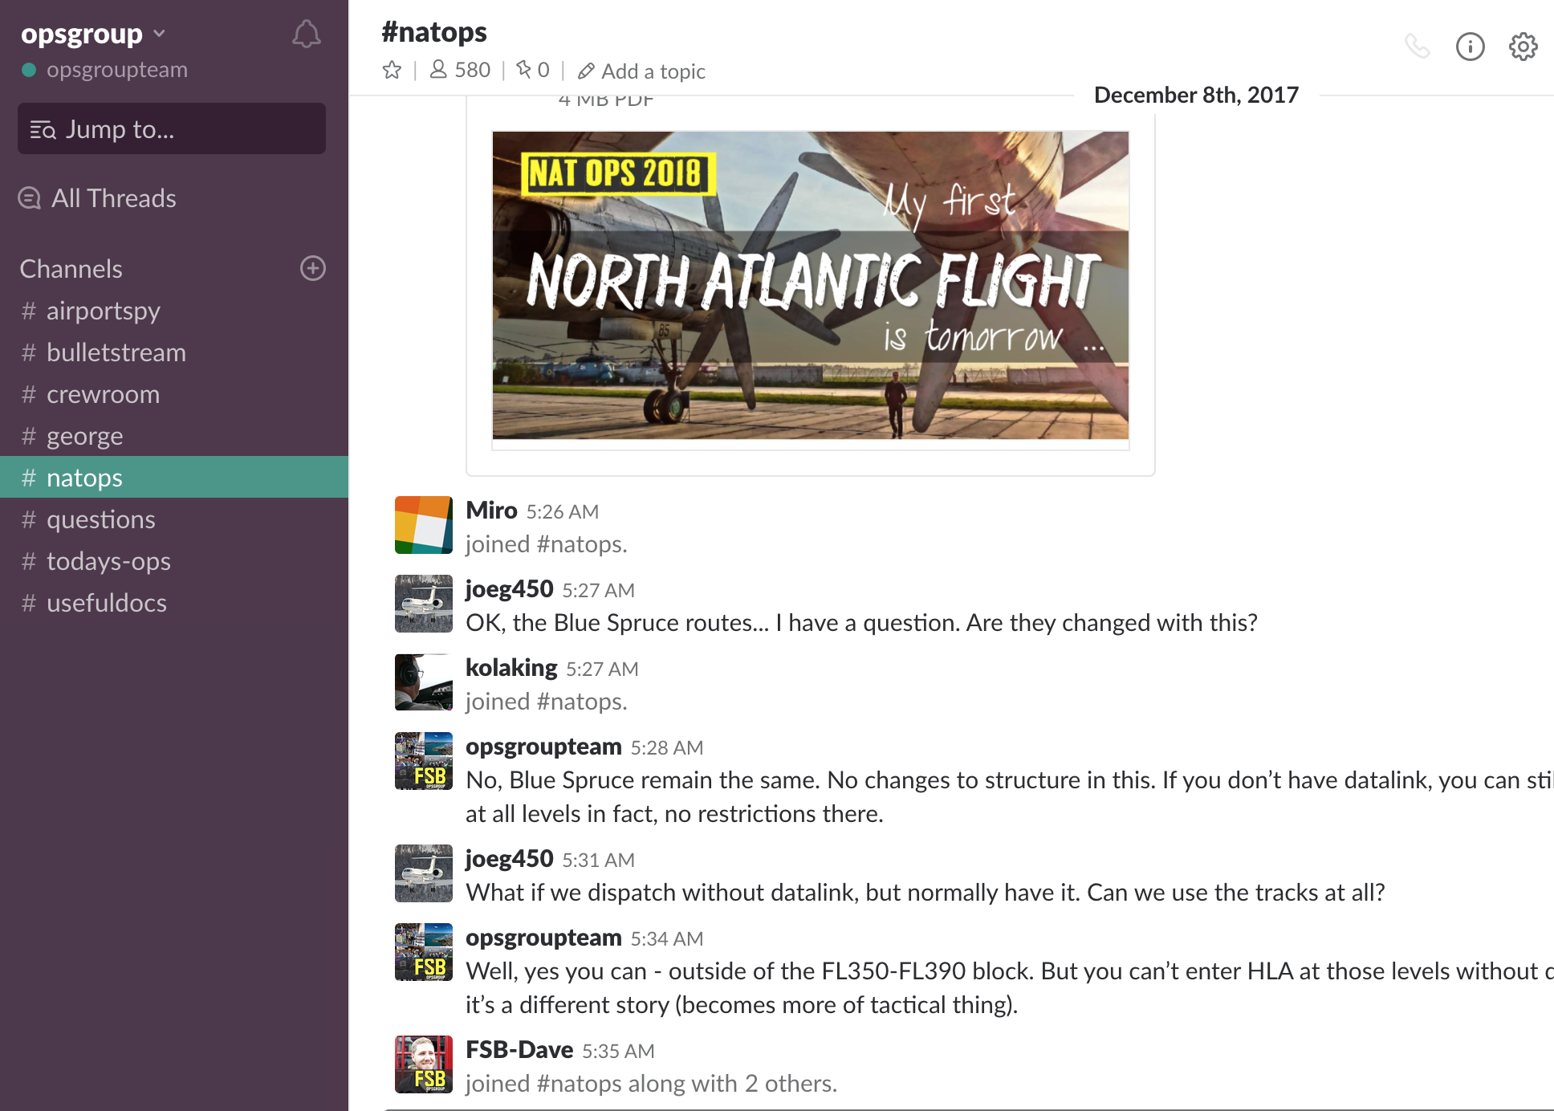Start a call with the phone icon
This screenshot has height=1111, width=1554.
1418,47
